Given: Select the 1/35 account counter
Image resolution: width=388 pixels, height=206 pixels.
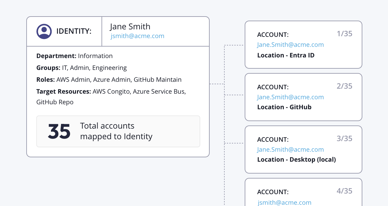Looking at the screenshot, I should [345, 34].
